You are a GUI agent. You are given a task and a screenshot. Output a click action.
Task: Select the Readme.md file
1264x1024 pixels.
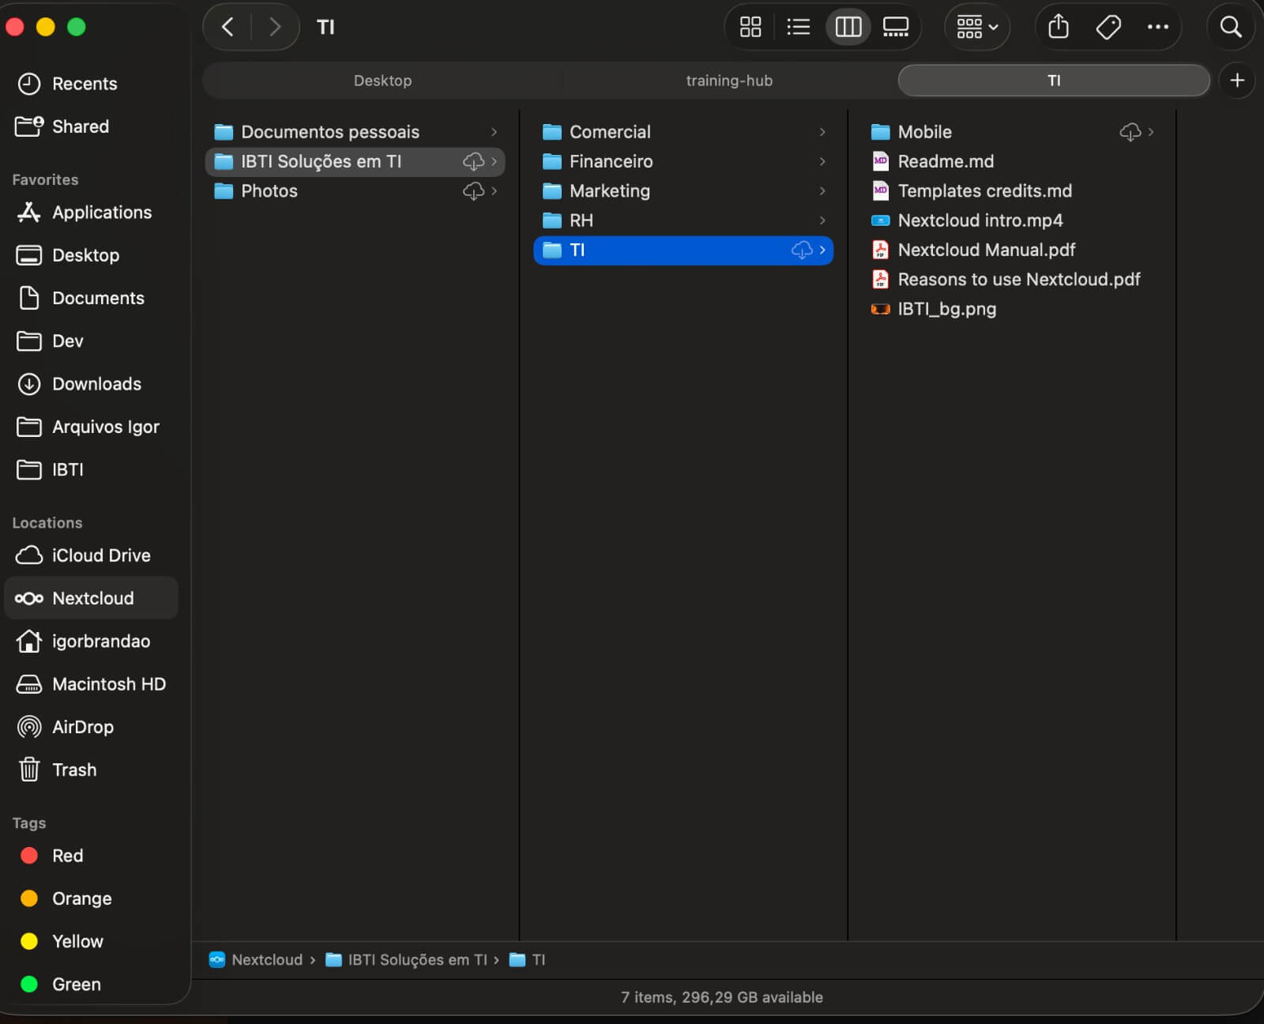[1011, 162]
